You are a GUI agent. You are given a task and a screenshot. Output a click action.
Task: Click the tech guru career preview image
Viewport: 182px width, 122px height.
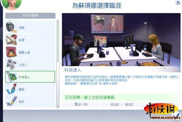pyautogui.click(x=121, y=40)
